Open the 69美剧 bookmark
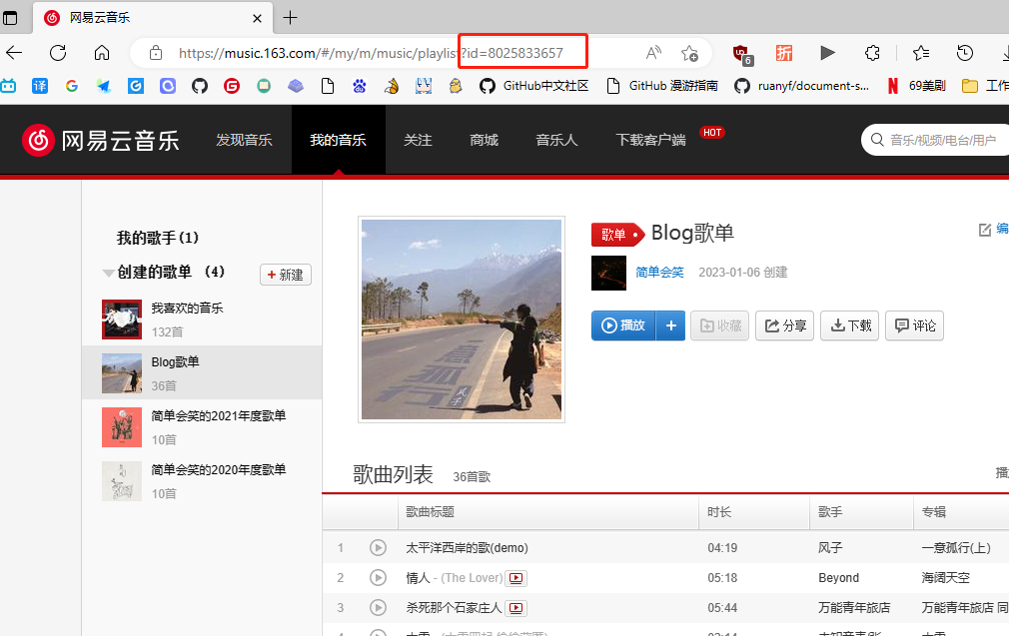The height and width of the screenshot is (636, 1009). point(916,85)
